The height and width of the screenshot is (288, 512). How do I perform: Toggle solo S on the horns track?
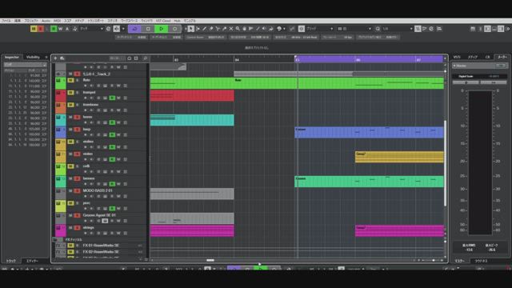point(77,118)
